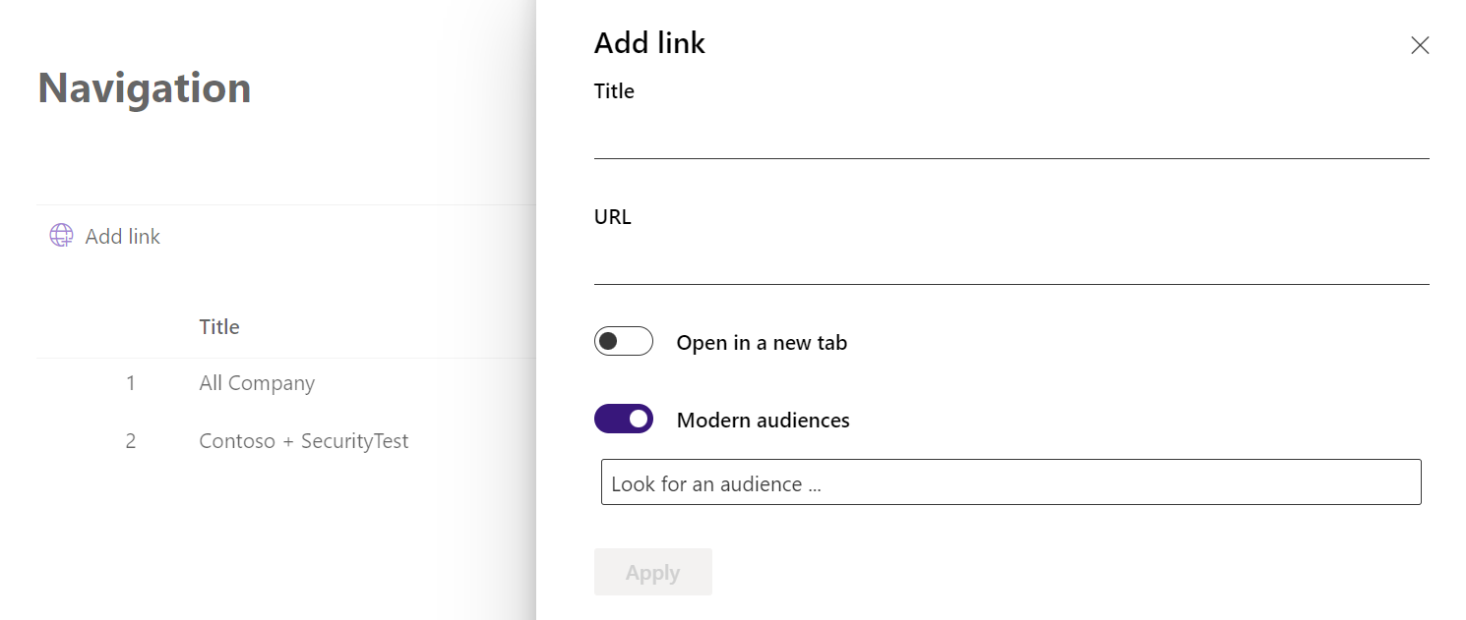Click the Title label in the panel

coord(614,91)
